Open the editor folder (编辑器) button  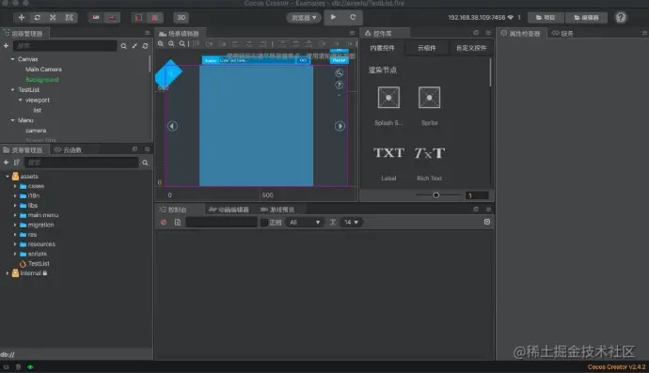point(586,17)
